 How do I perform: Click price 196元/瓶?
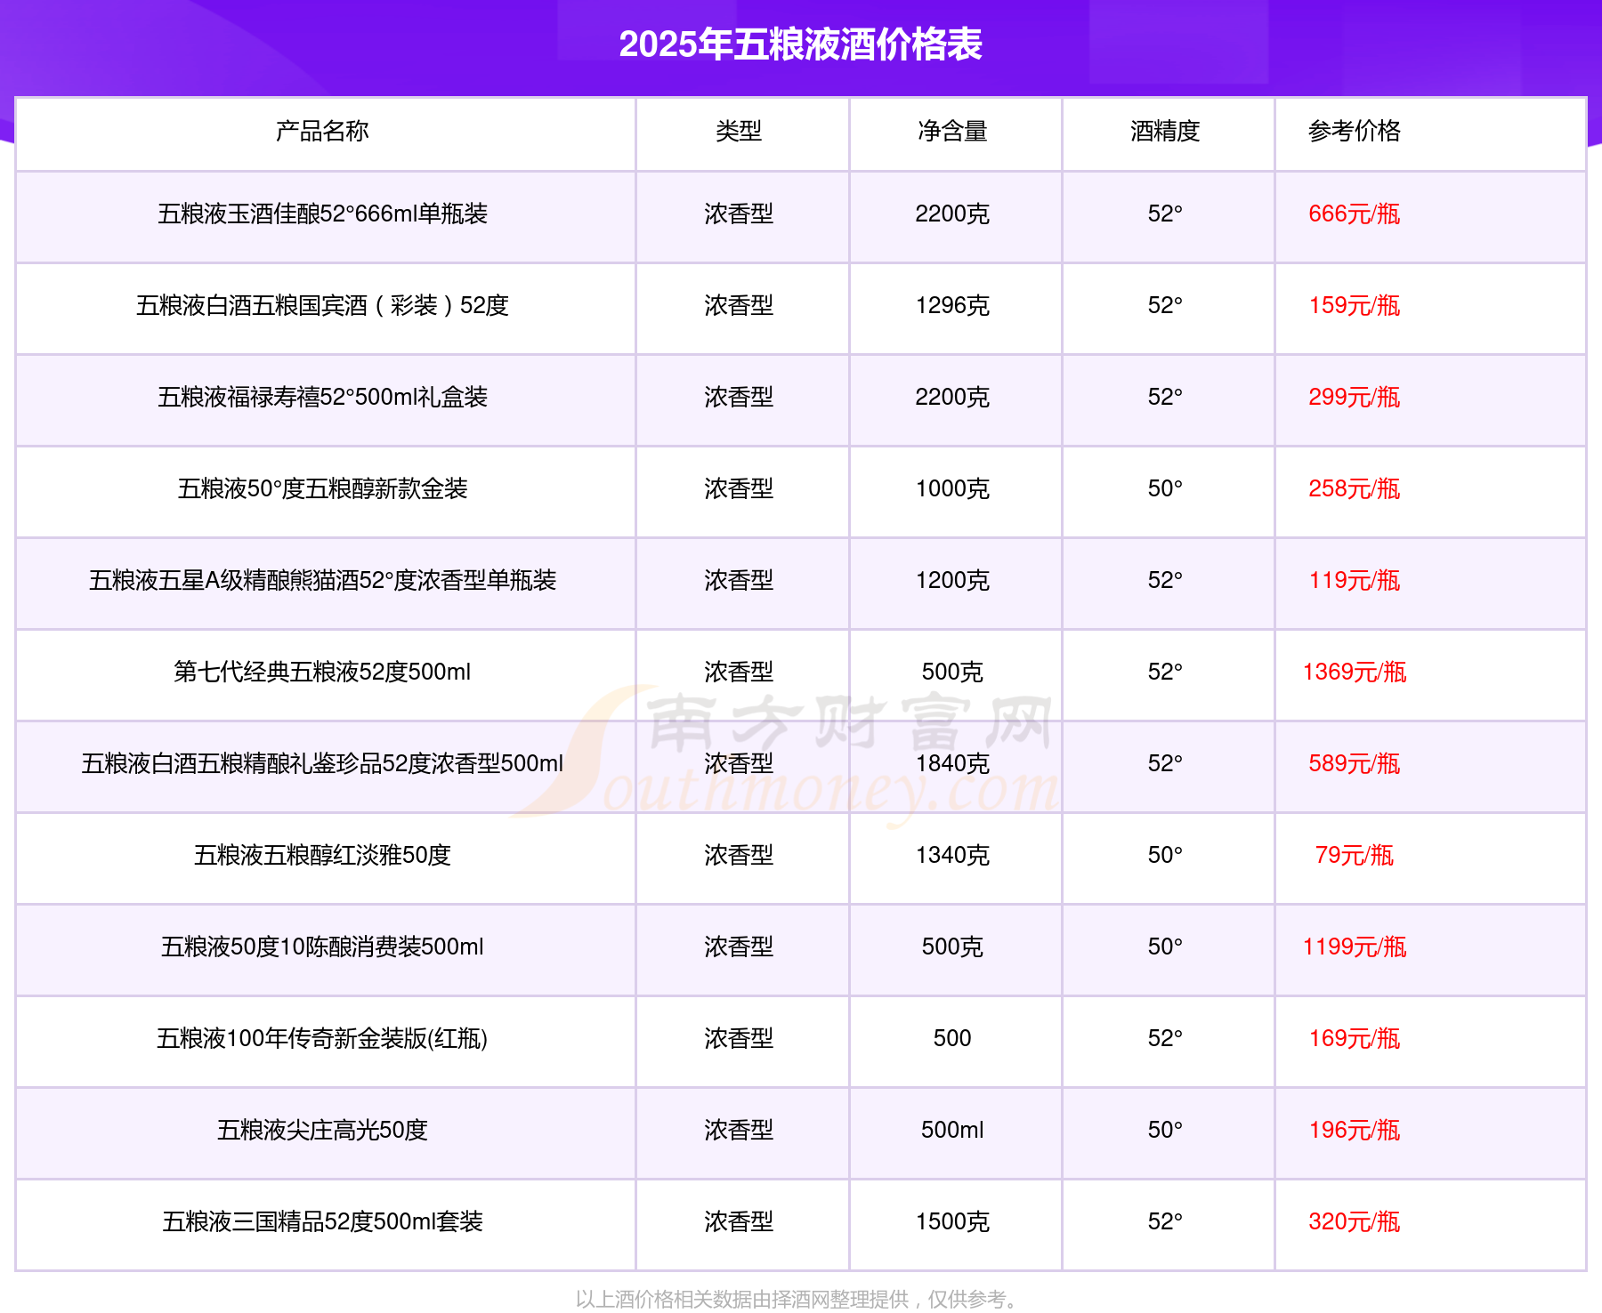point(1354,1130)
